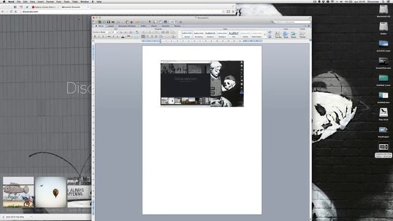
Task: Click the hot air balloon thumbnail
Action: point(50,192)
